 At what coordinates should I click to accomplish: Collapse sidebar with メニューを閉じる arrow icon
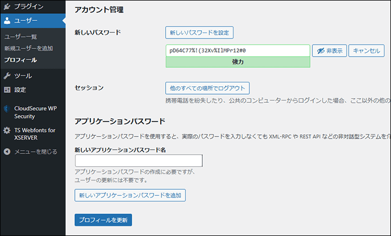click(x=7, y=151)
